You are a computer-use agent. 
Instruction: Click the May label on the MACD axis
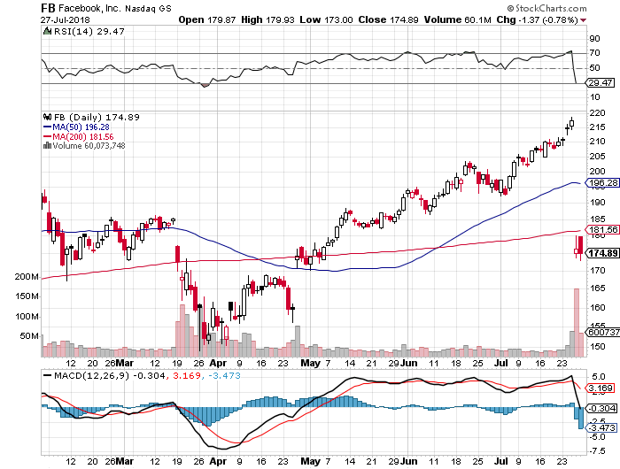coord(310,461)
